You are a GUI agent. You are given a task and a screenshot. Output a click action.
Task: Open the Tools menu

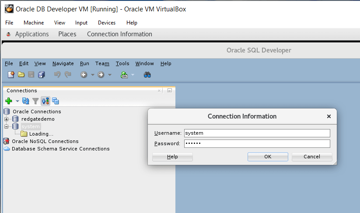point(122,63)
